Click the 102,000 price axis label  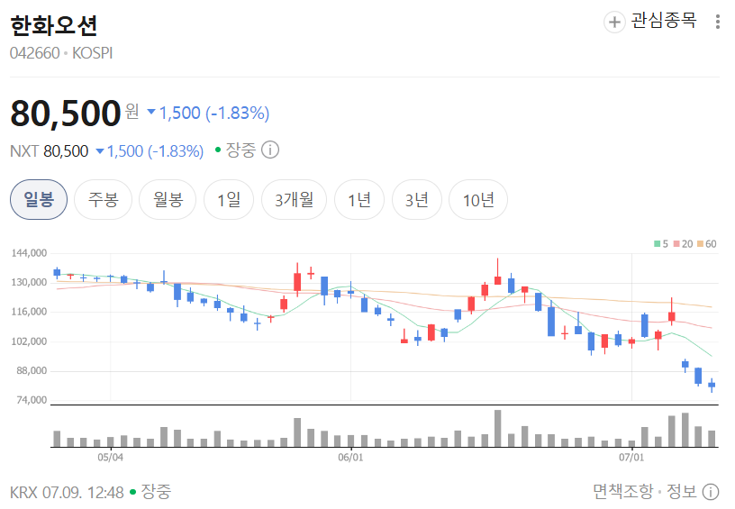pyautogui.click(x=29, y=341)
